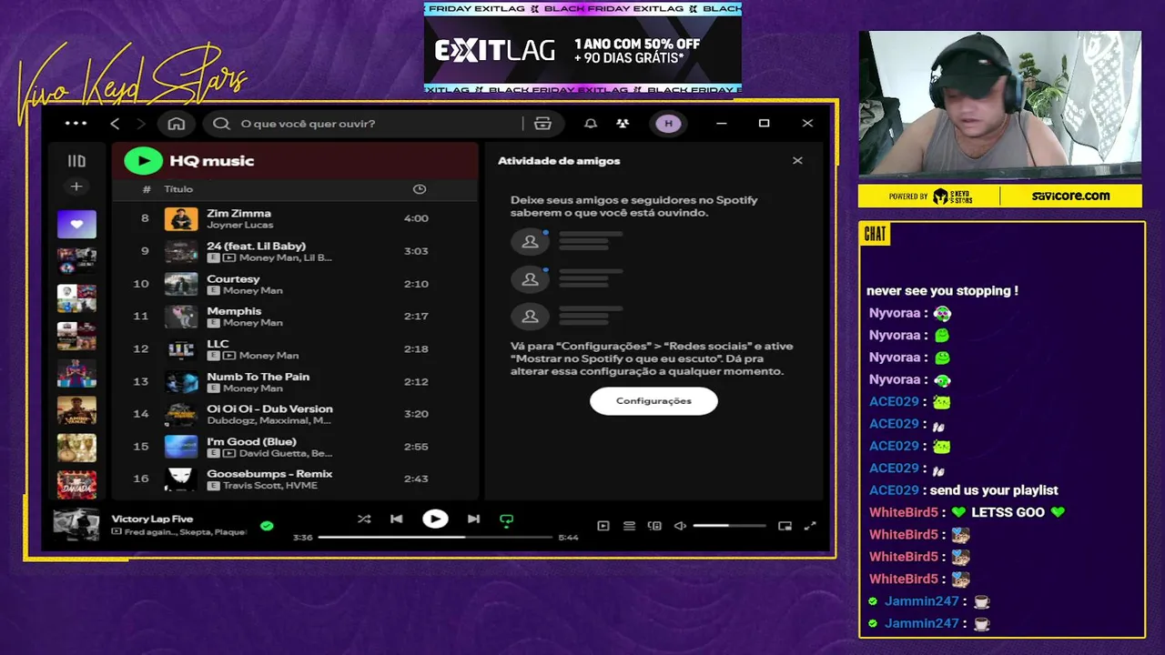Go back with the left arrow
This screenshot has height=655, width=1165.
tap(115, 124)
